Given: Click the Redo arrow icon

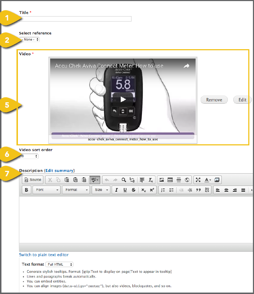Looking at the screenshot, I should pos(115,180).
